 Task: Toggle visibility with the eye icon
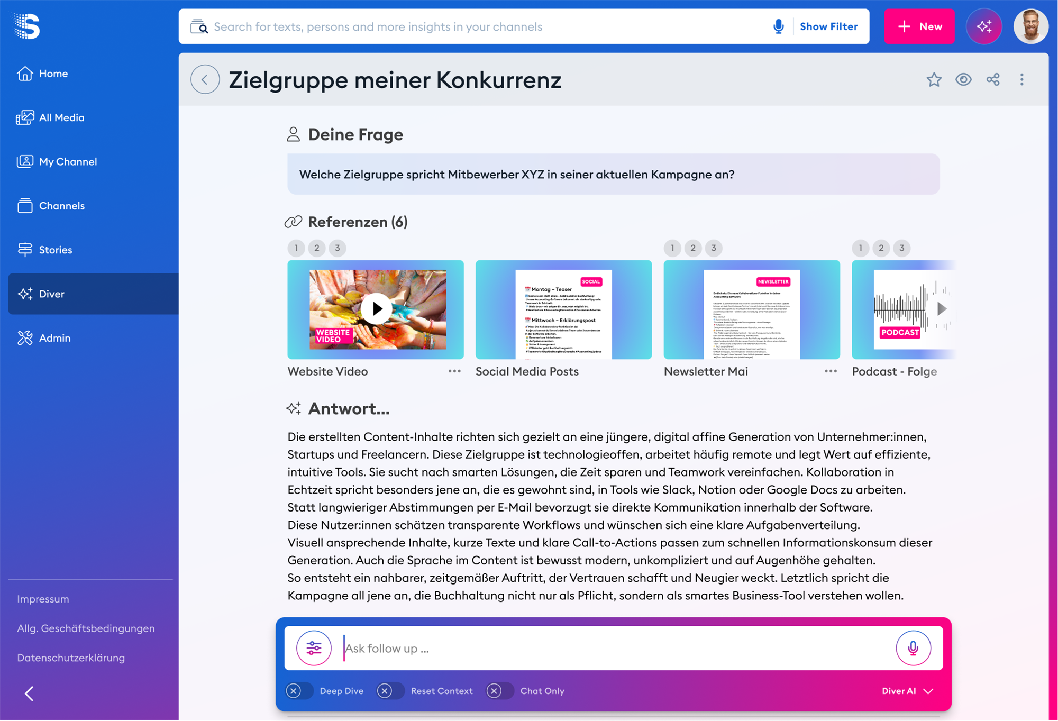click(x=963, y=79)
